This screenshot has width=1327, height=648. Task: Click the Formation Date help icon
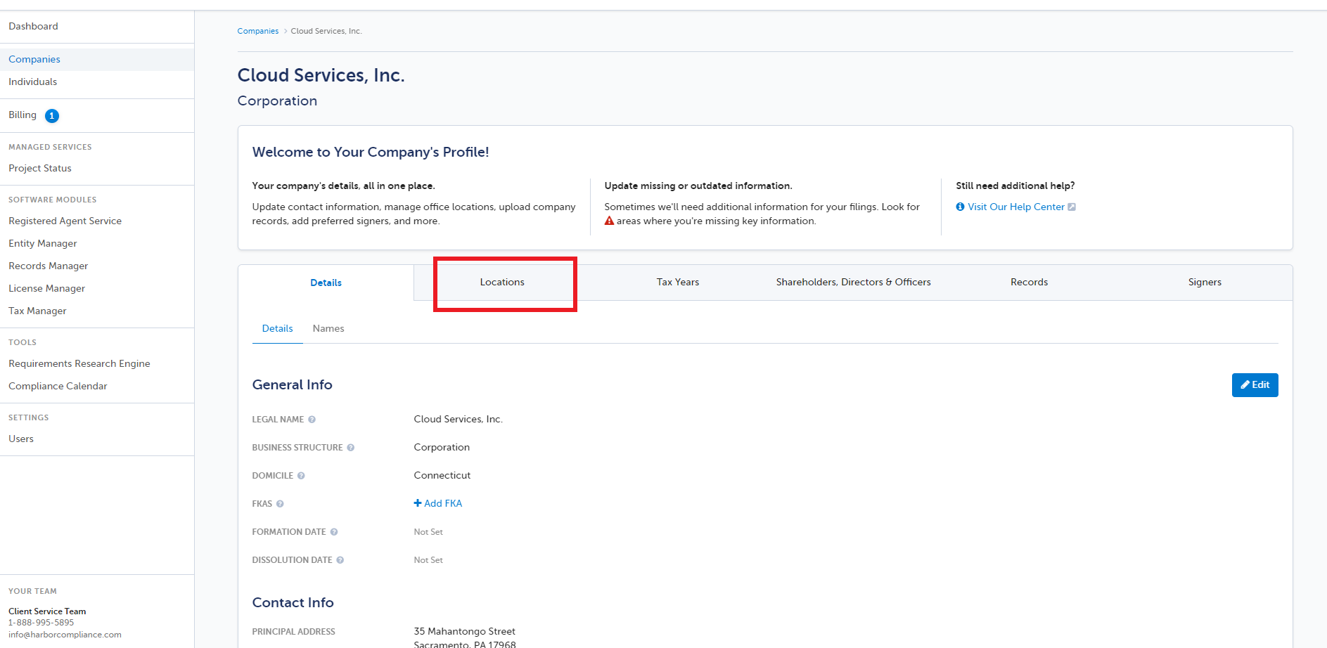coord(334,532)
